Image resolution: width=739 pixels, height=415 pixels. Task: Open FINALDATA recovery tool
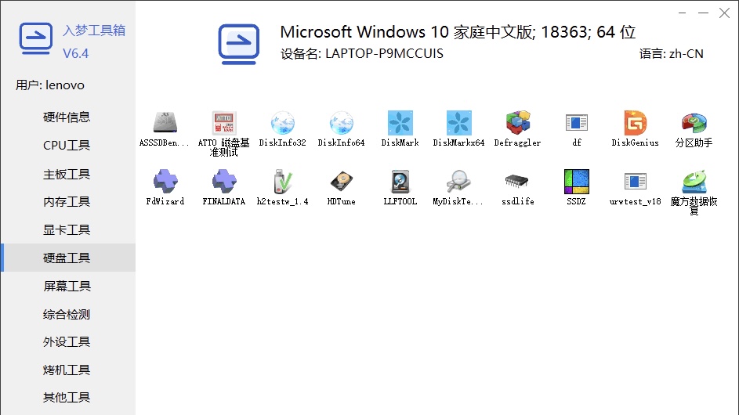click(x=223, y=182)
